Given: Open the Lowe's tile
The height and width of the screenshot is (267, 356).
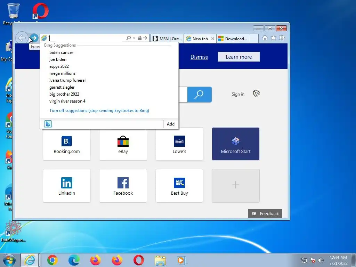Looking at the screenshot, I should 179,144.
